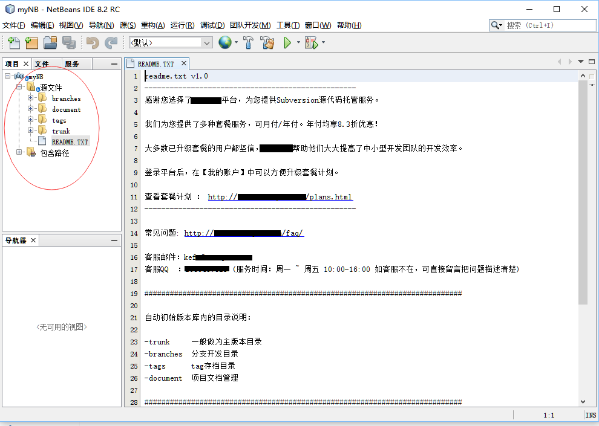Expand the trunk tree node

[30, 130]
